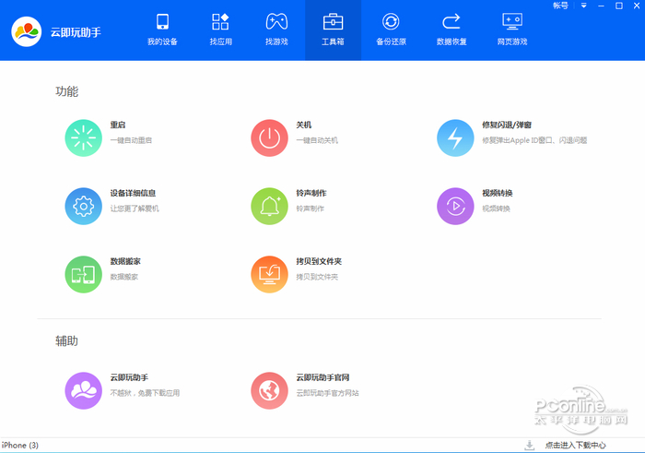Image resolution: width=645 pixels, height=453 pixels.
Task: Click the 一键自动重启 description text
Action: pyautogui.click(x=131, y=140)
